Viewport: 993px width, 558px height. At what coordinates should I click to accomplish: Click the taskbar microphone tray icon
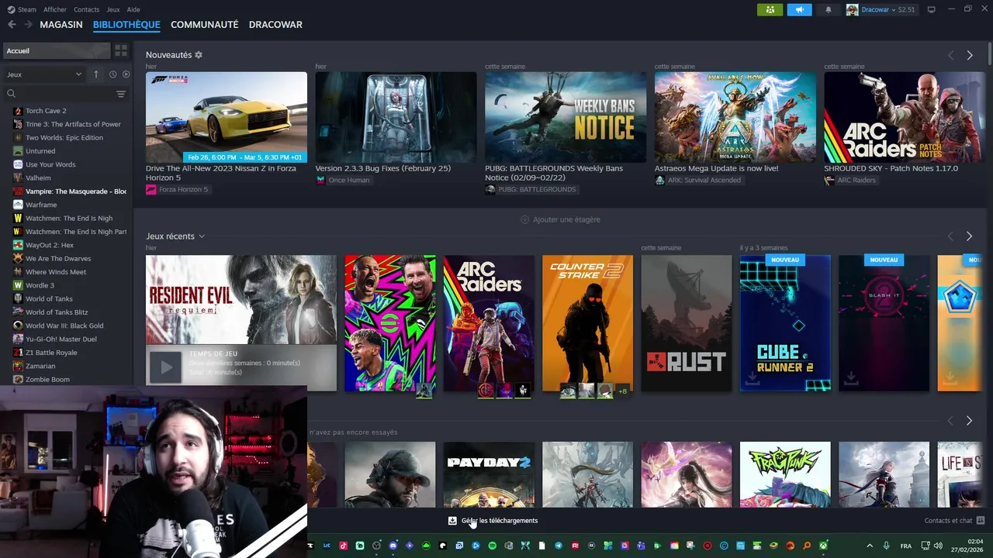pos(887,546)
